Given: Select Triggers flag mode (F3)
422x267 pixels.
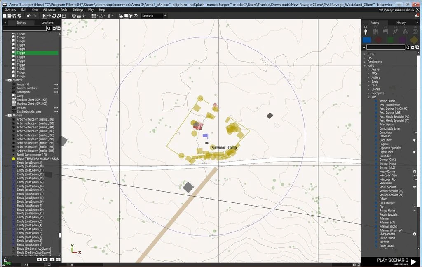Looking at the screenshot, I should tap(385, 30).
